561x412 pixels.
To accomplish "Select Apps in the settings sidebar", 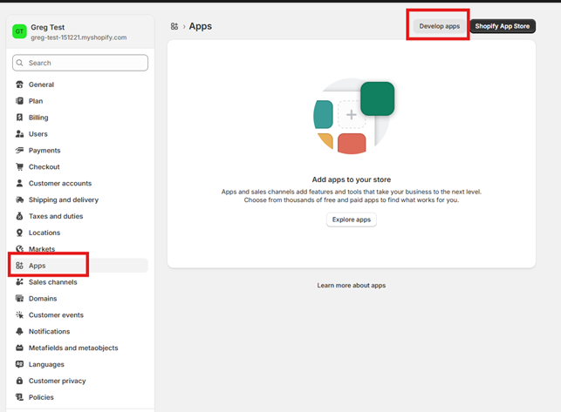I will click(x=80, y=266).
